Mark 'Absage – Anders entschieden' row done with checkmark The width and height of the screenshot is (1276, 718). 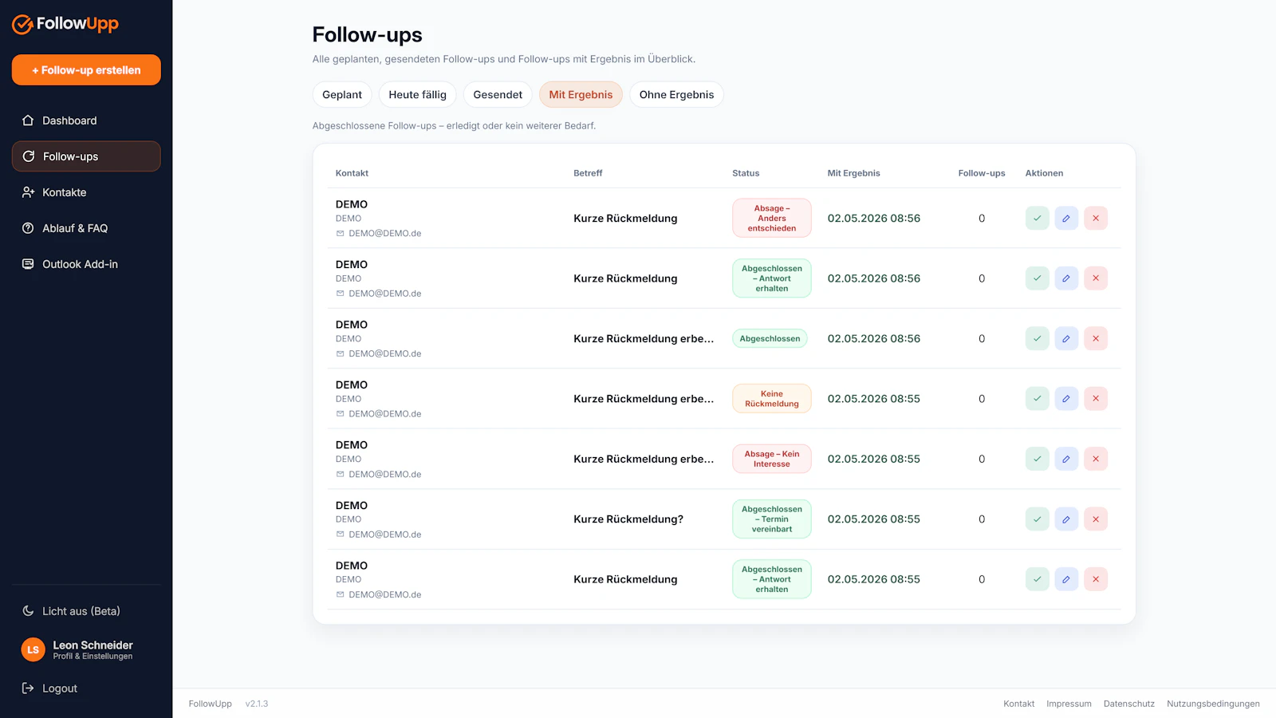1037,218
